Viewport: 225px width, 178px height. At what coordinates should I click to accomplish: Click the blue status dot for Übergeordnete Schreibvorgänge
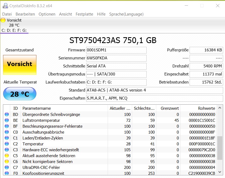(x=7, y=114)
